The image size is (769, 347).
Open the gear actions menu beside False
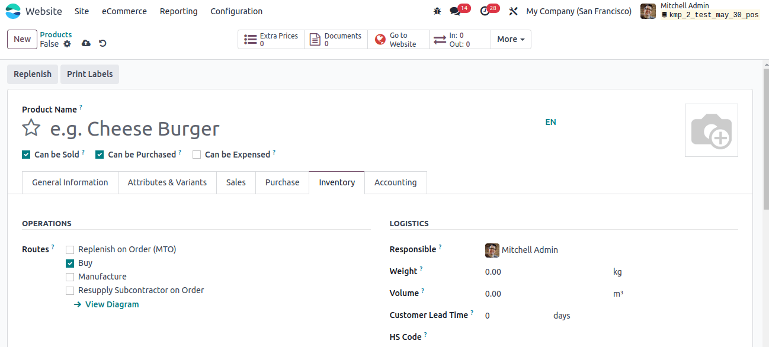(67, 44)
